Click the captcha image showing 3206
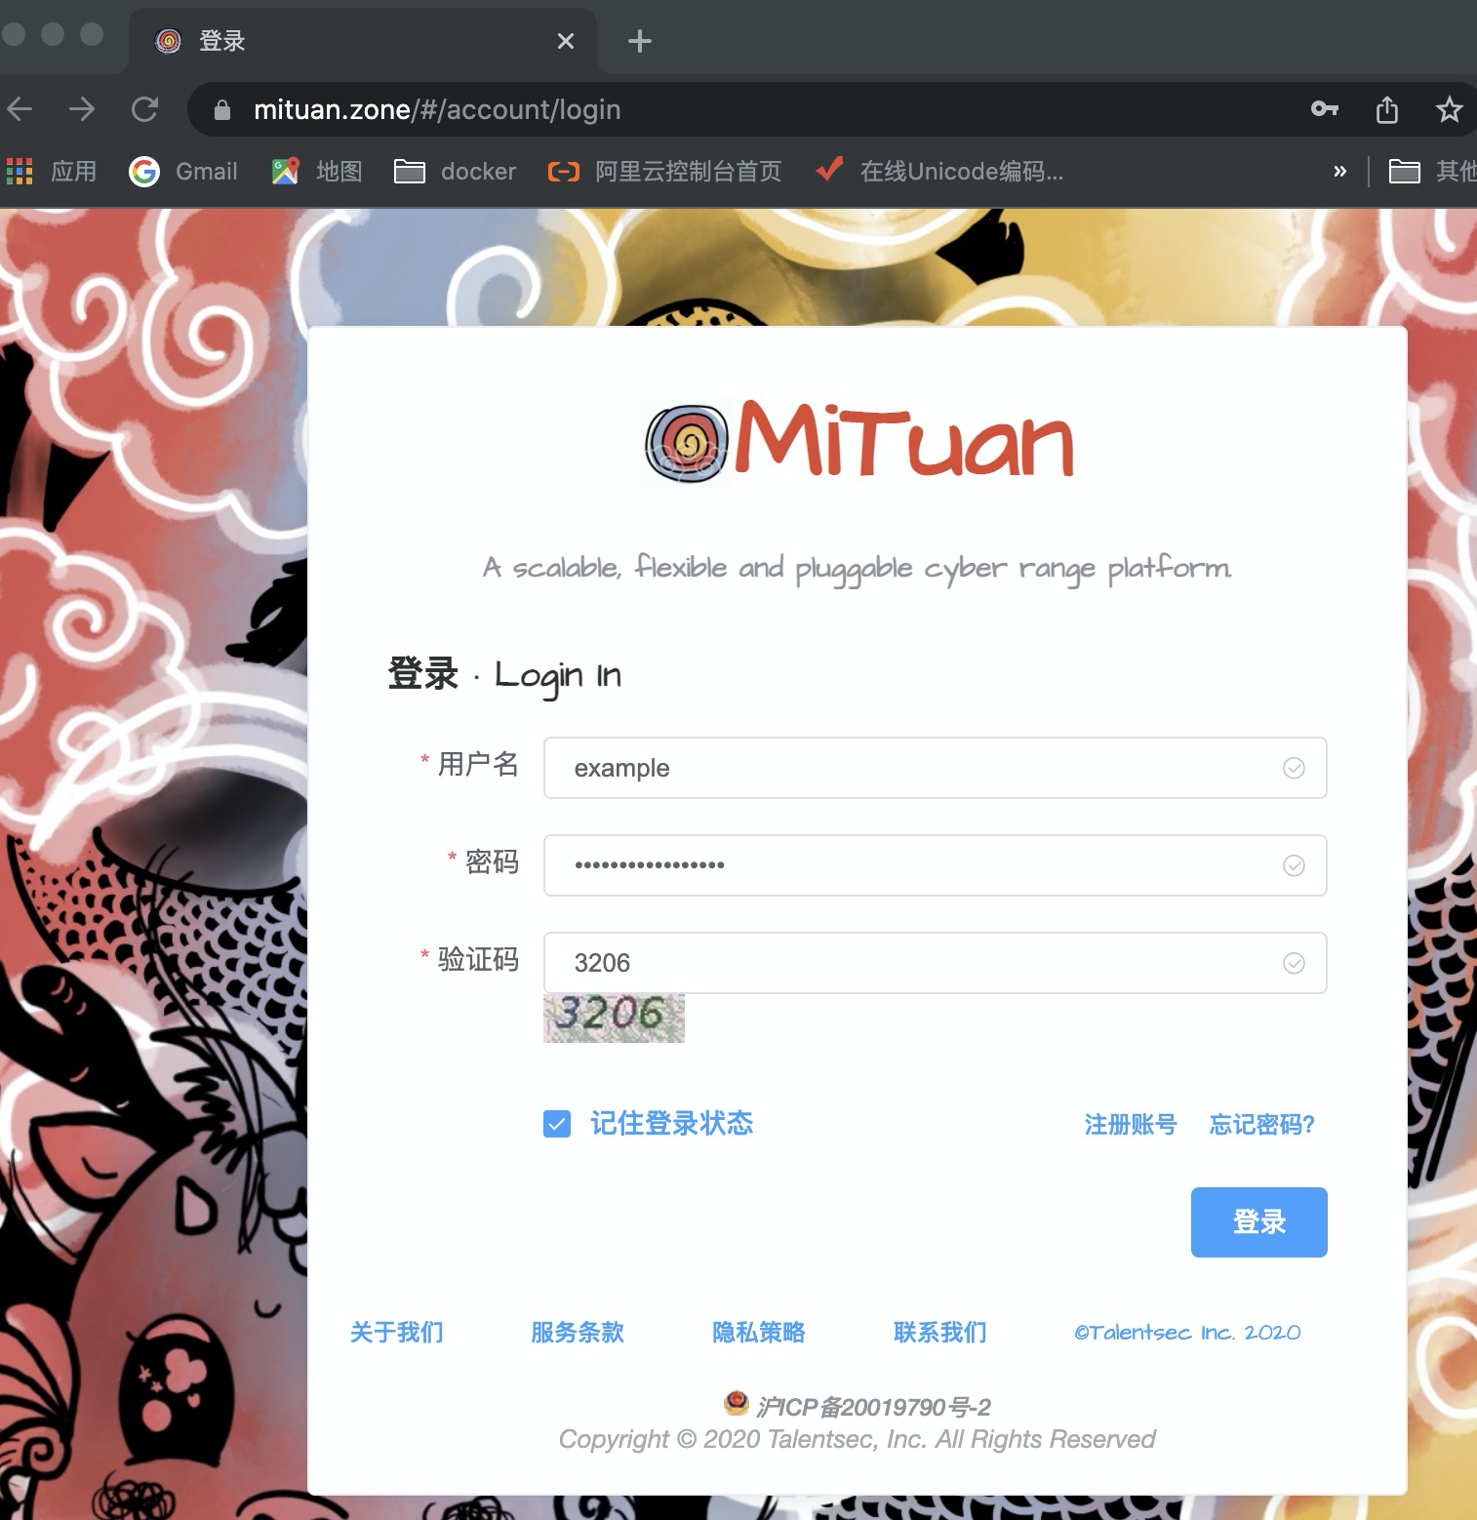The image size is (1477, 1520). [x=614, y=1019]
